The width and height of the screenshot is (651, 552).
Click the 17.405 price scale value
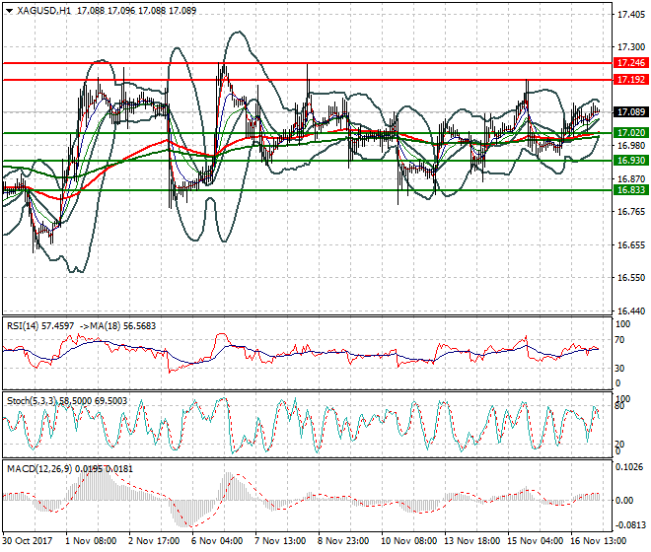pyautogui.click(x=631, y=15)
